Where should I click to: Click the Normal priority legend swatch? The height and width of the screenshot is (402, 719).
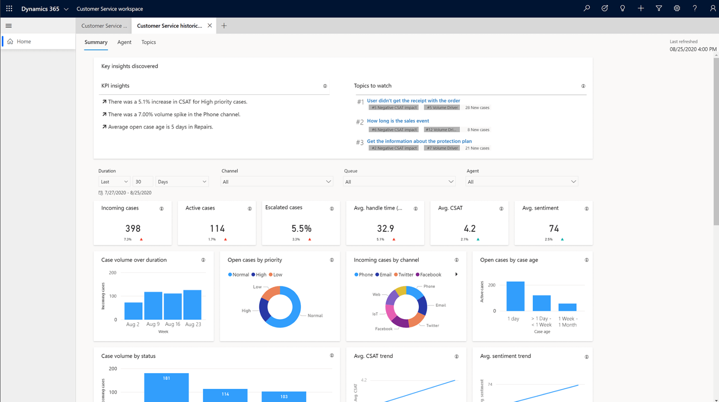point(230,275)
